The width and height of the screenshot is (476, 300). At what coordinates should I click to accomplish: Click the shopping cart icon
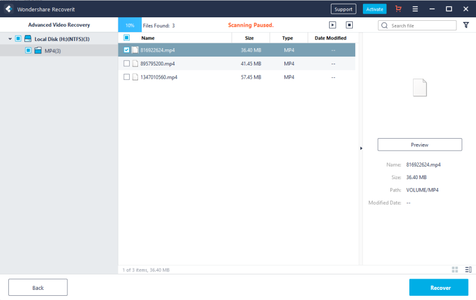click(398, 9)
